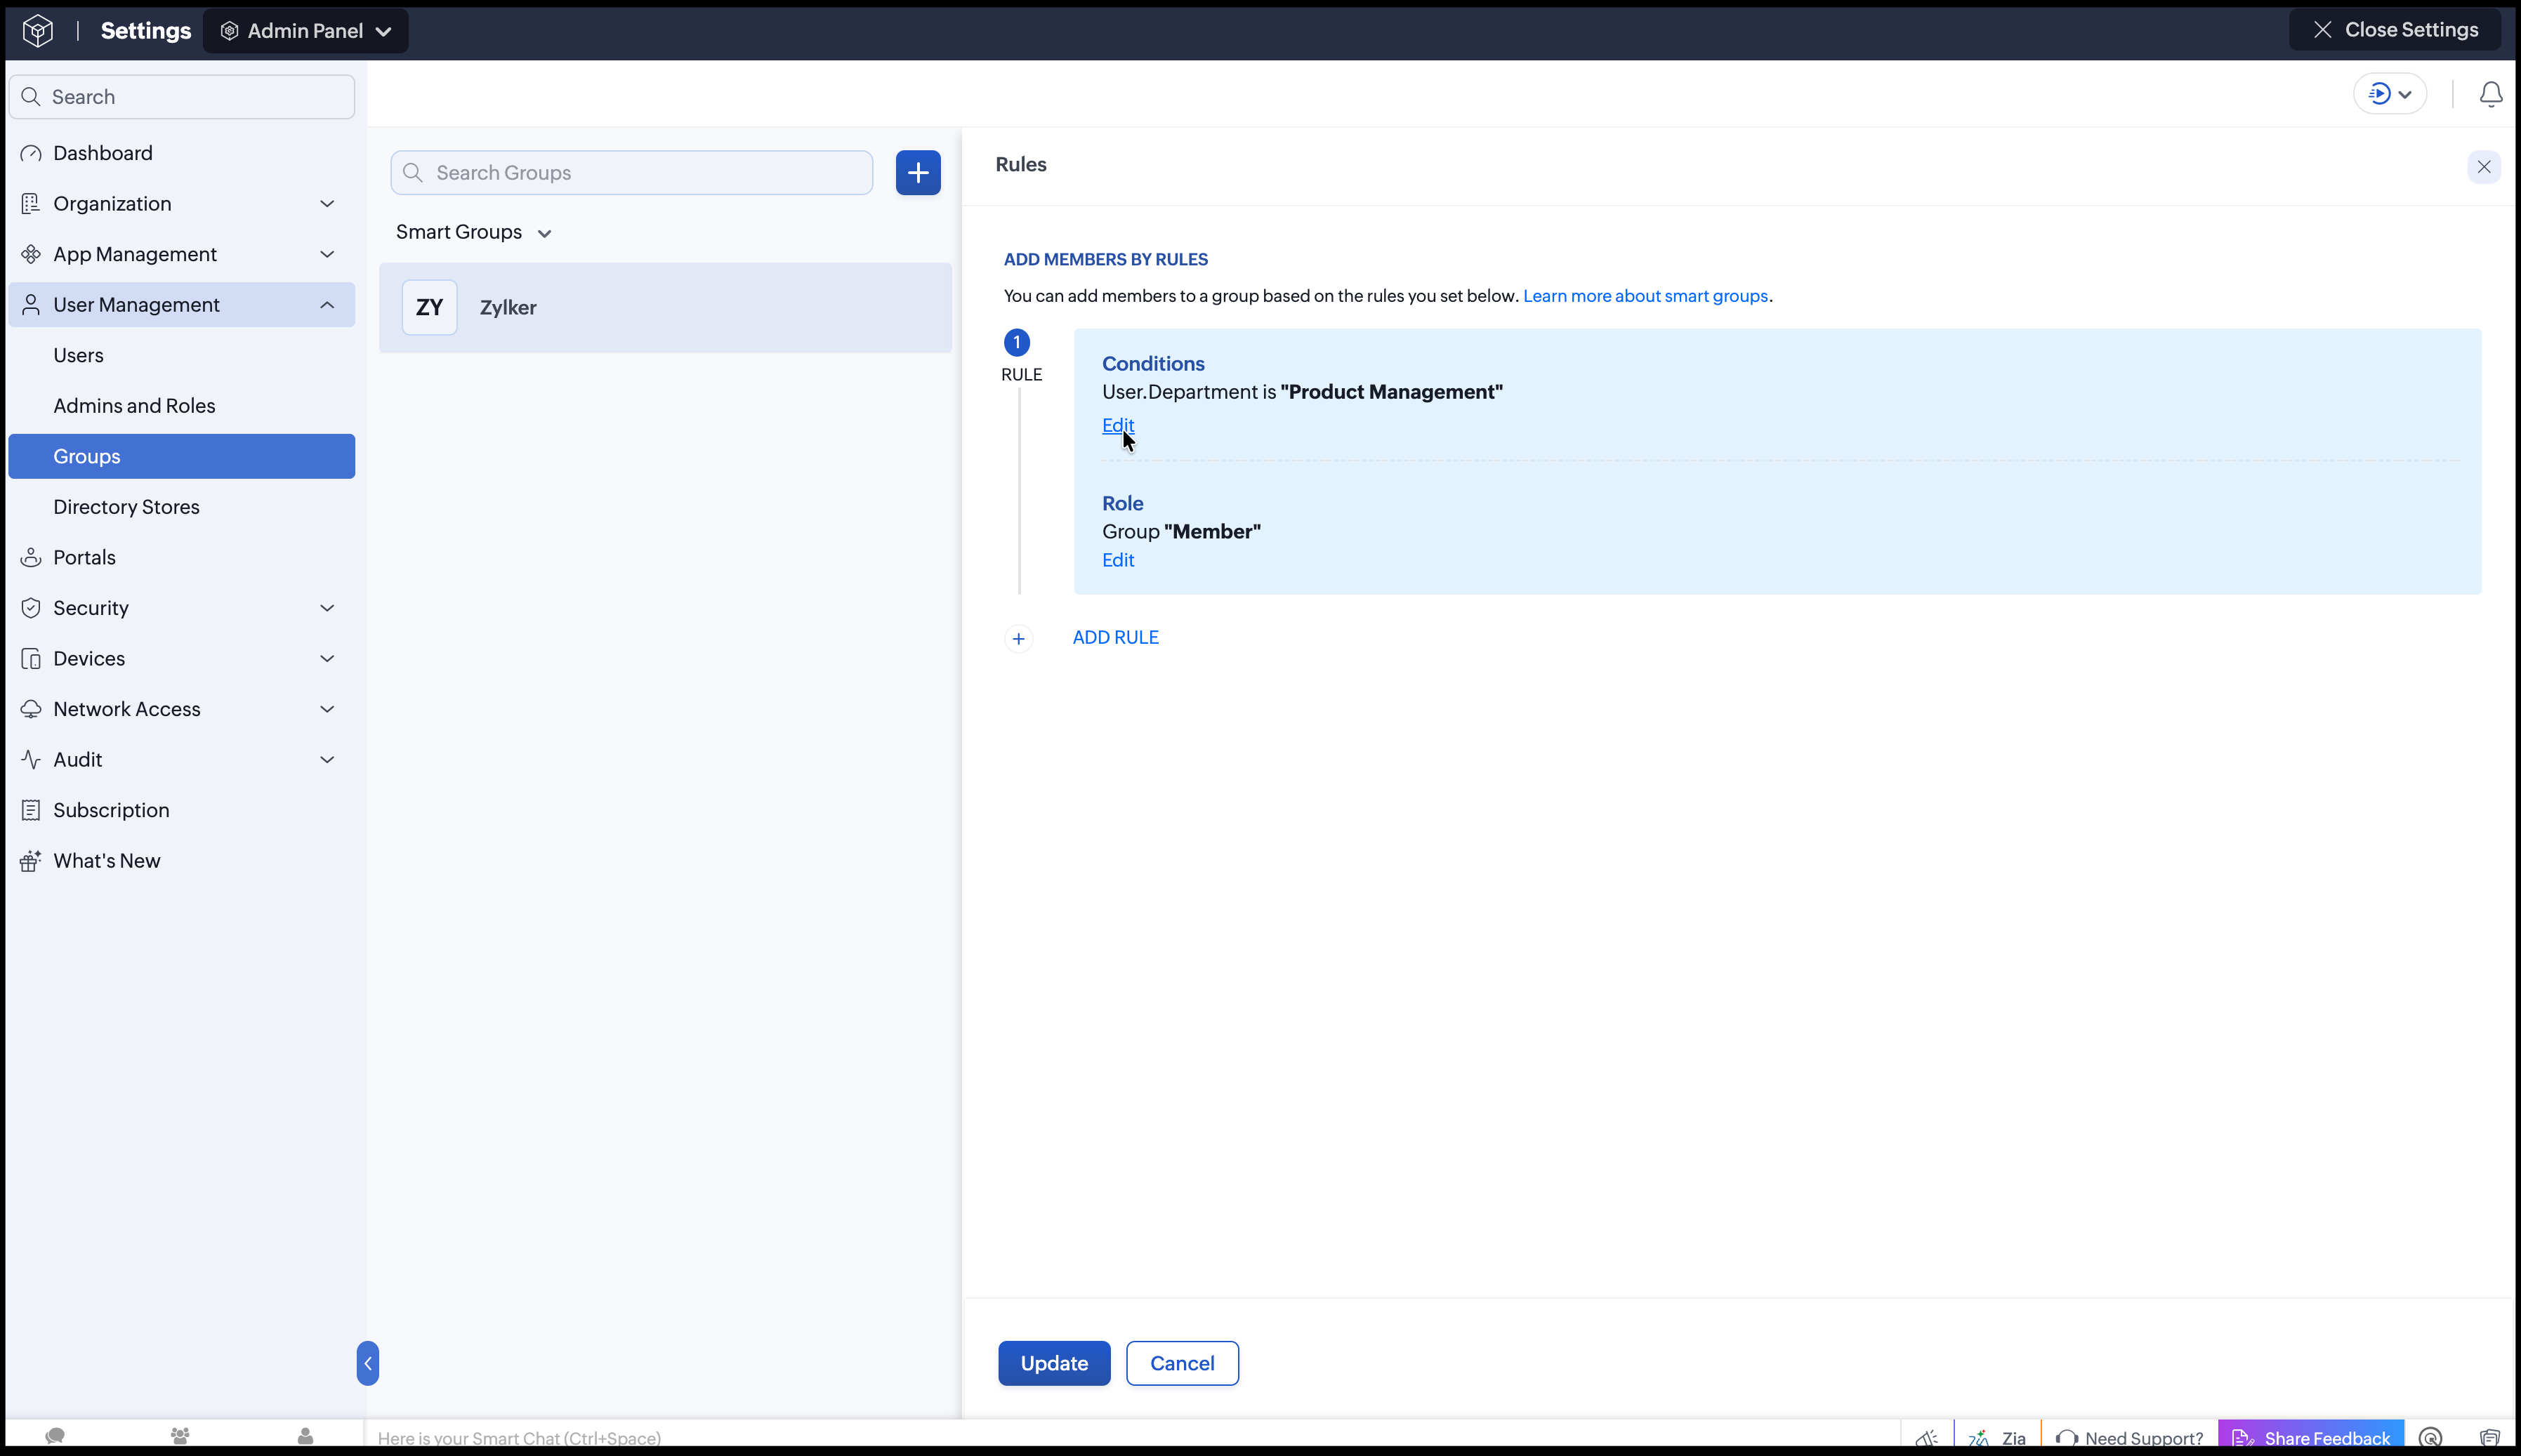Viewport: 2521px width, 1456px height.
Task: Edit the Role of rule 1
Action: 1118,560
